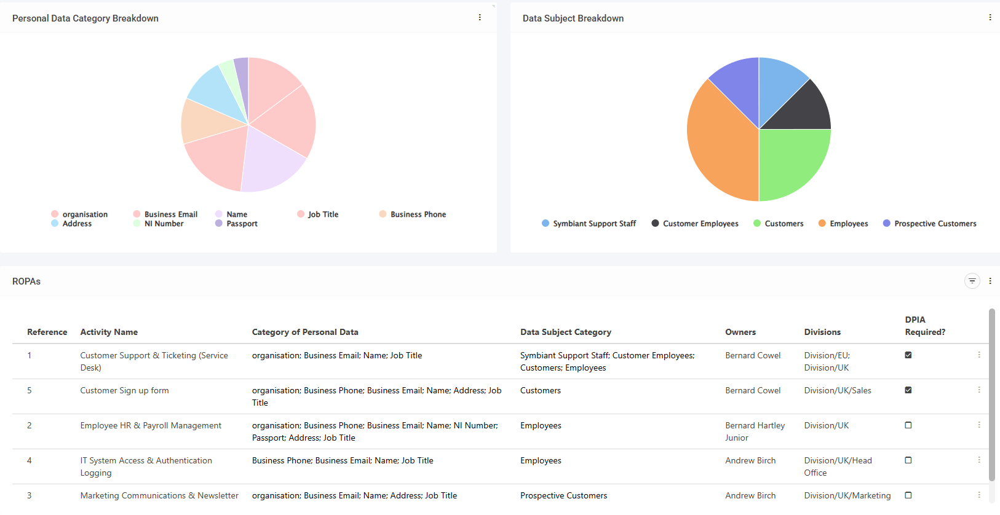Open row actions for Customer Sign up form

pyautogui.click(x=978, y=390)
